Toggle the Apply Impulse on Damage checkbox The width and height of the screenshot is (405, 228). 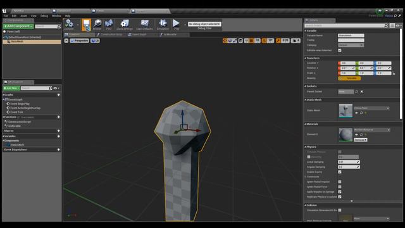click(340, 192)
